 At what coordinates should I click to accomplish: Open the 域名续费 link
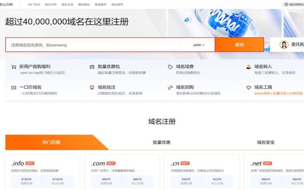185,67
